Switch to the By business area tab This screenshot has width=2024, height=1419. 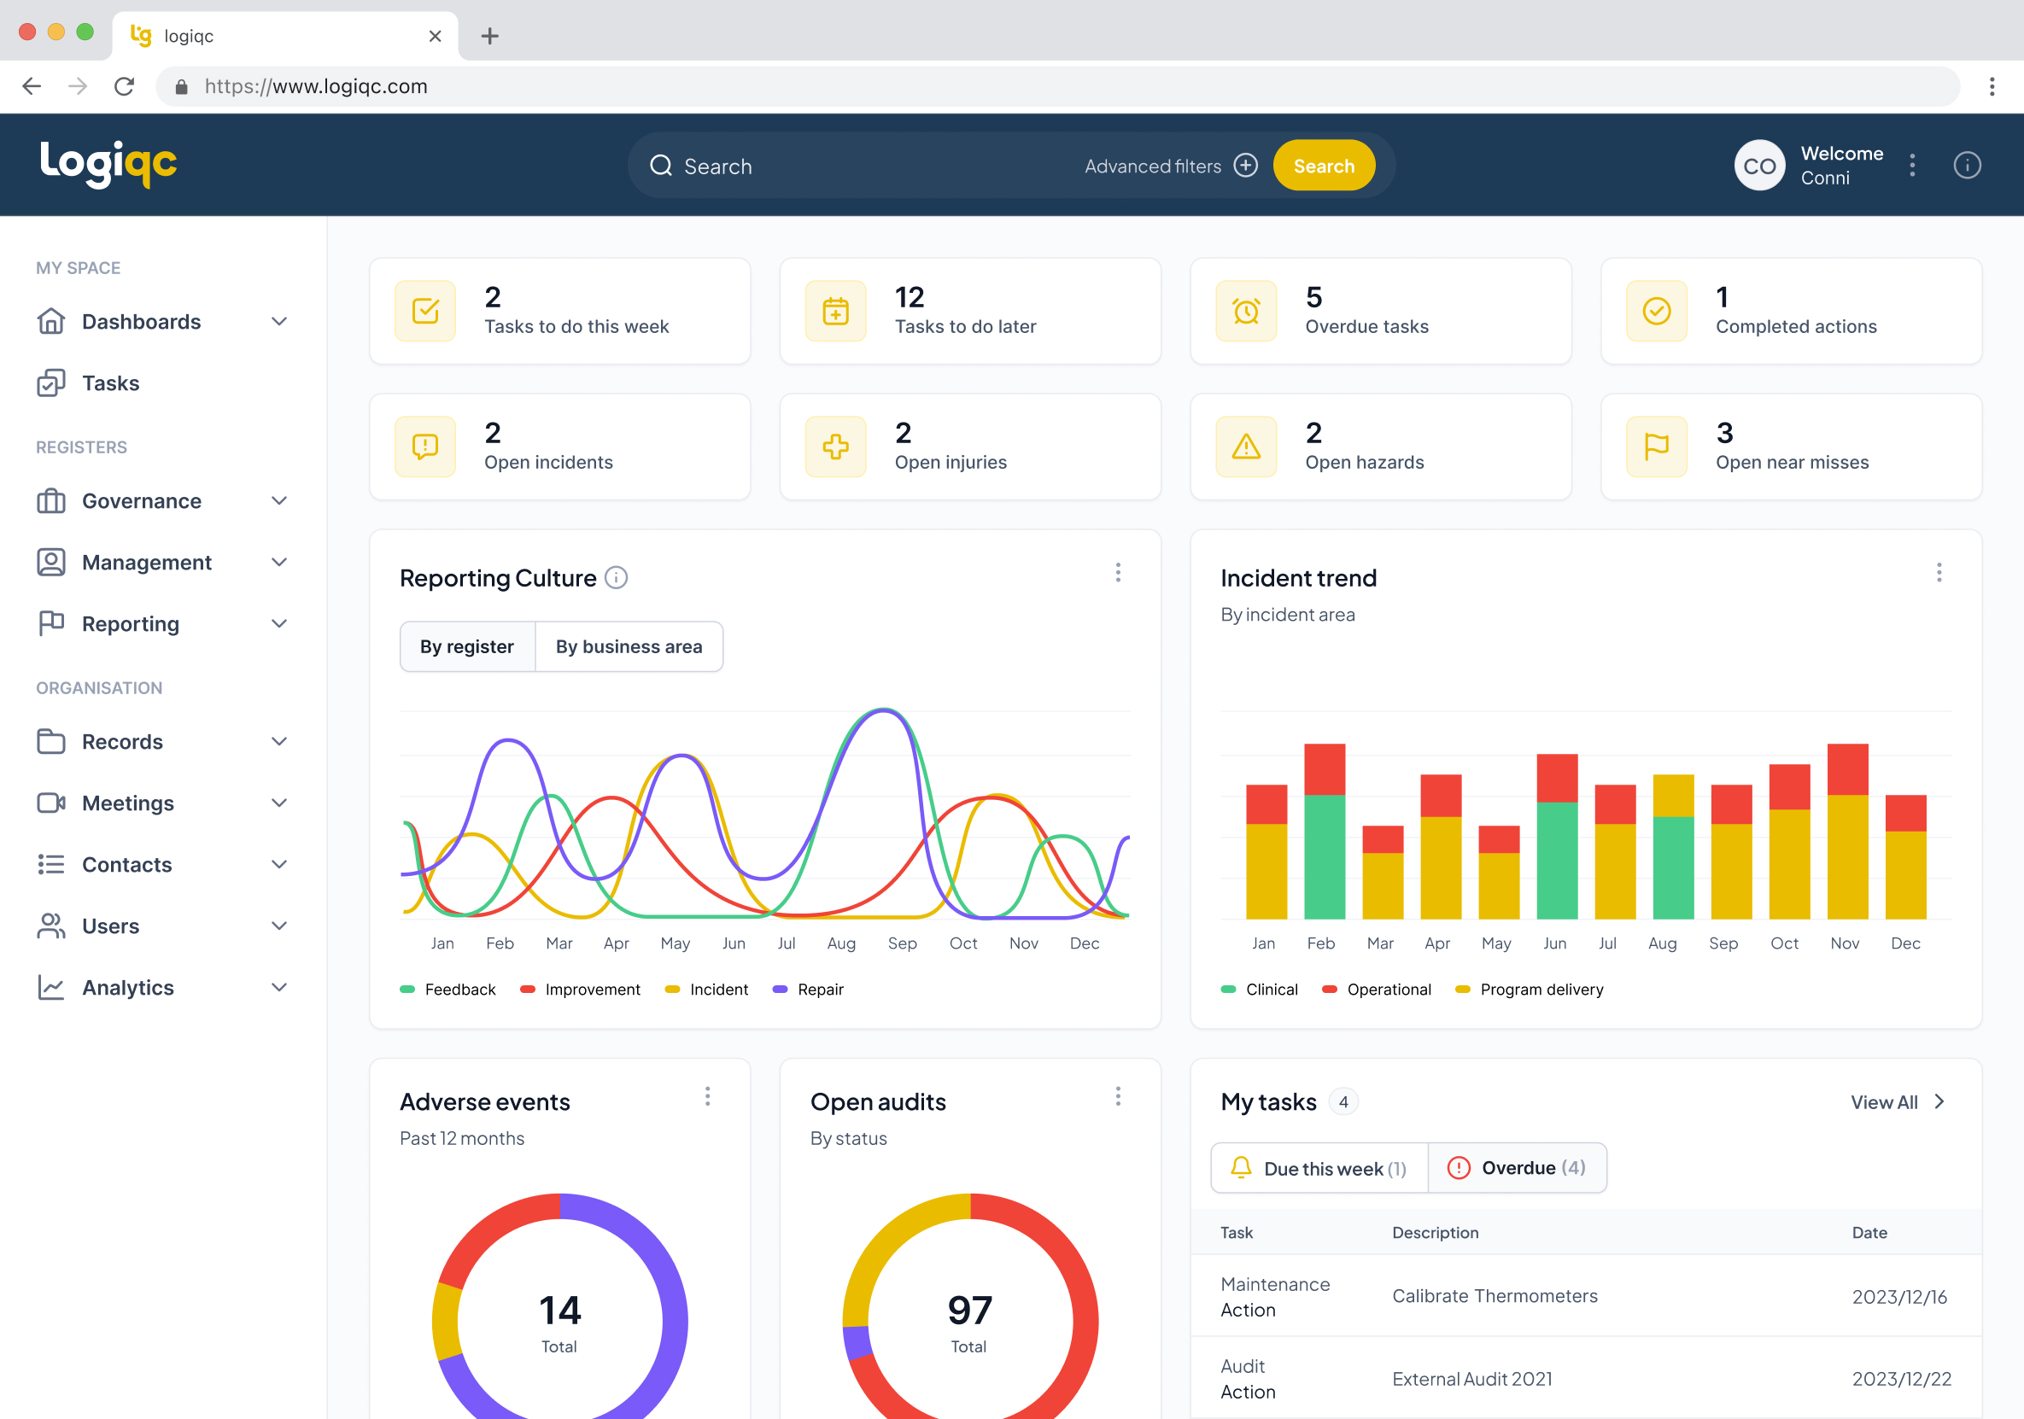pyautogui.click(x=629, y=646)
